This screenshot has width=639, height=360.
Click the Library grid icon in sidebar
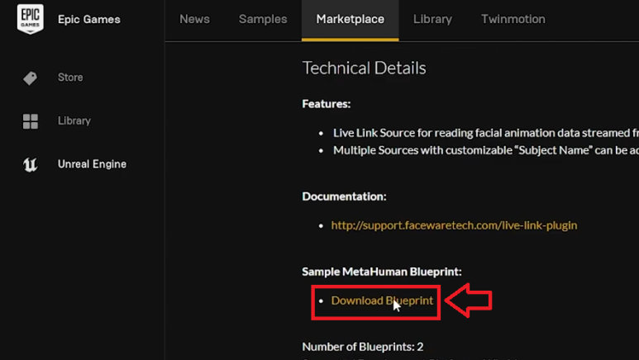tap(30, 121)
